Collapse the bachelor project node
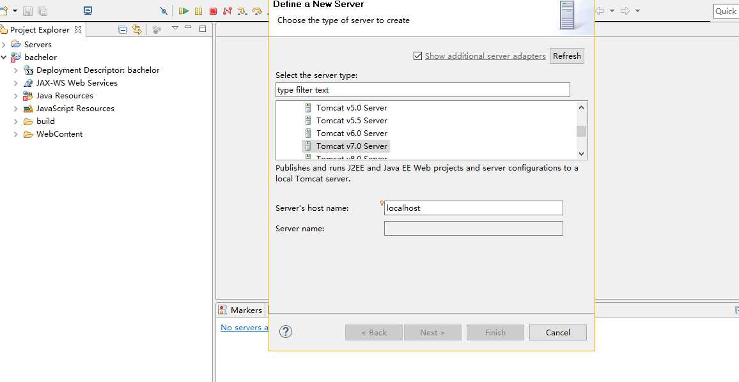This screenshot has height=382, width=739. [4, 57]
